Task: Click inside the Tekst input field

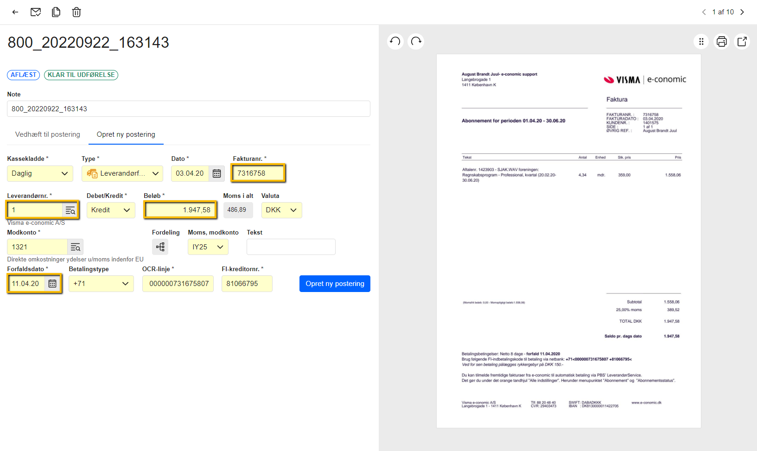Action: 291,247
